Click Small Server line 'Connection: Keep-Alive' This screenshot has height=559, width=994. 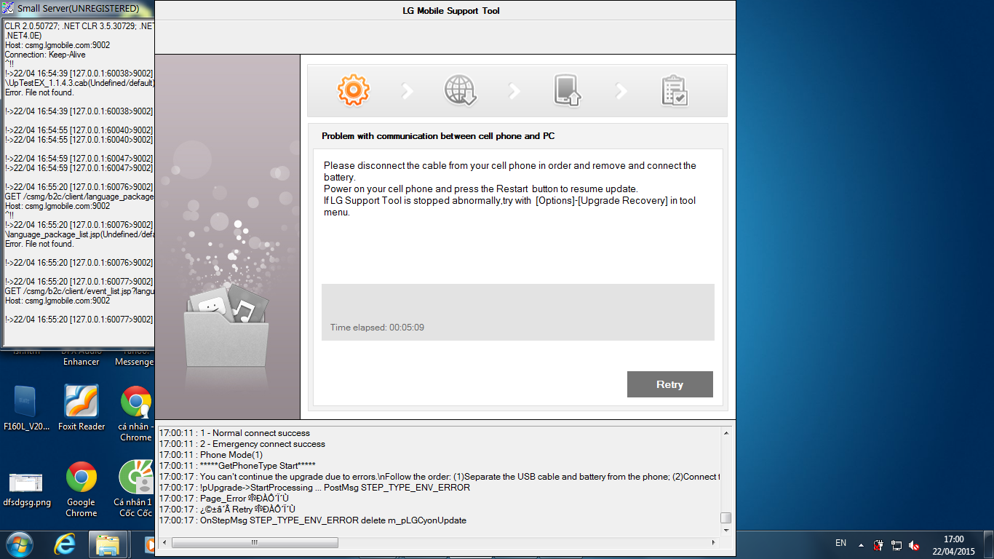45,55
